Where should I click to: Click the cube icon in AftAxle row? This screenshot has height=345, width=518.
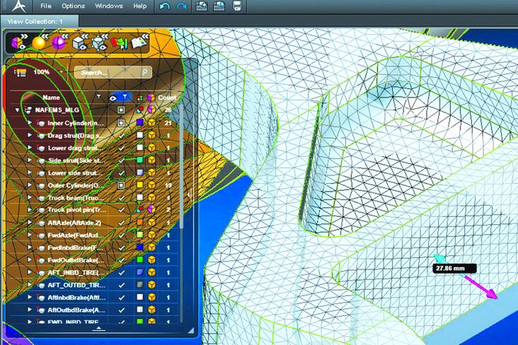click(x=151, y=222)
